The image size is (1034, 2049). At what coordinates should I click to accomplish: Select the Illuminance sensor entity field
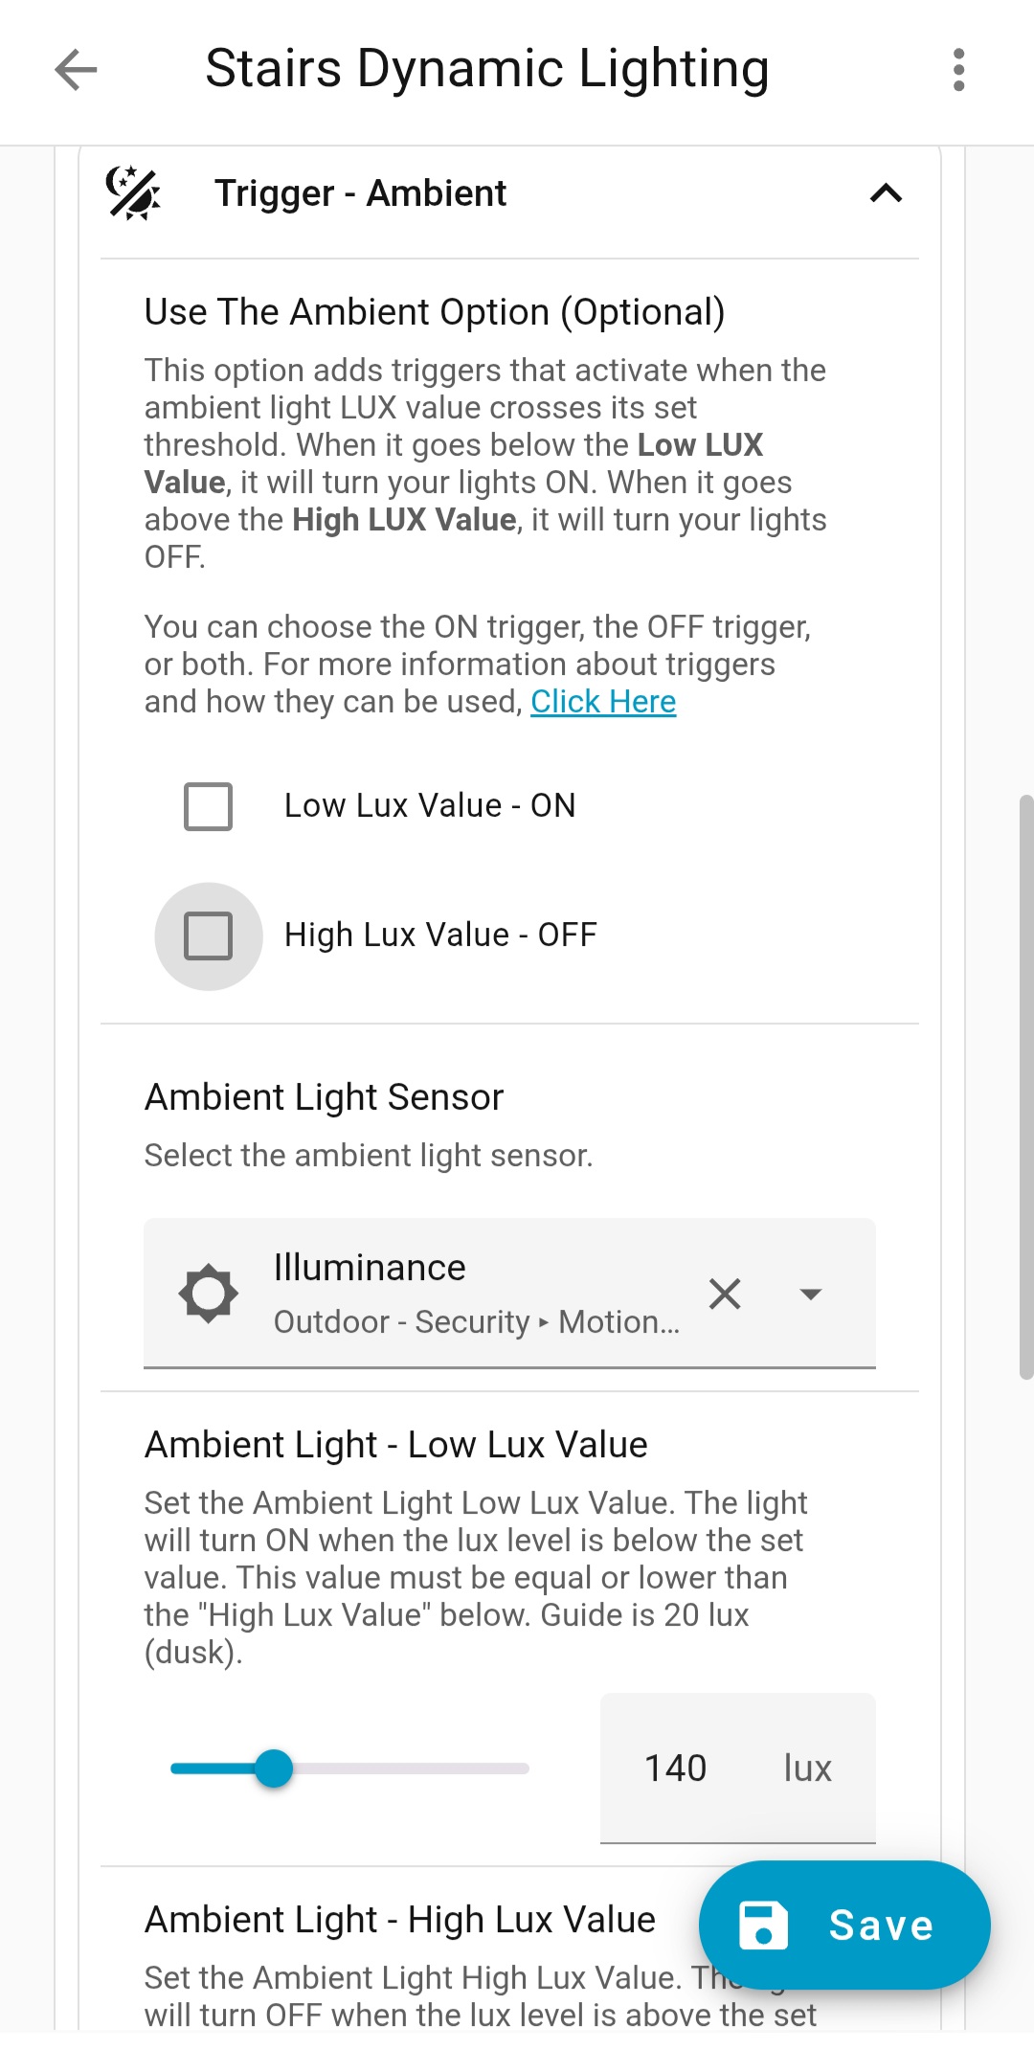(x=476, y=1294)
